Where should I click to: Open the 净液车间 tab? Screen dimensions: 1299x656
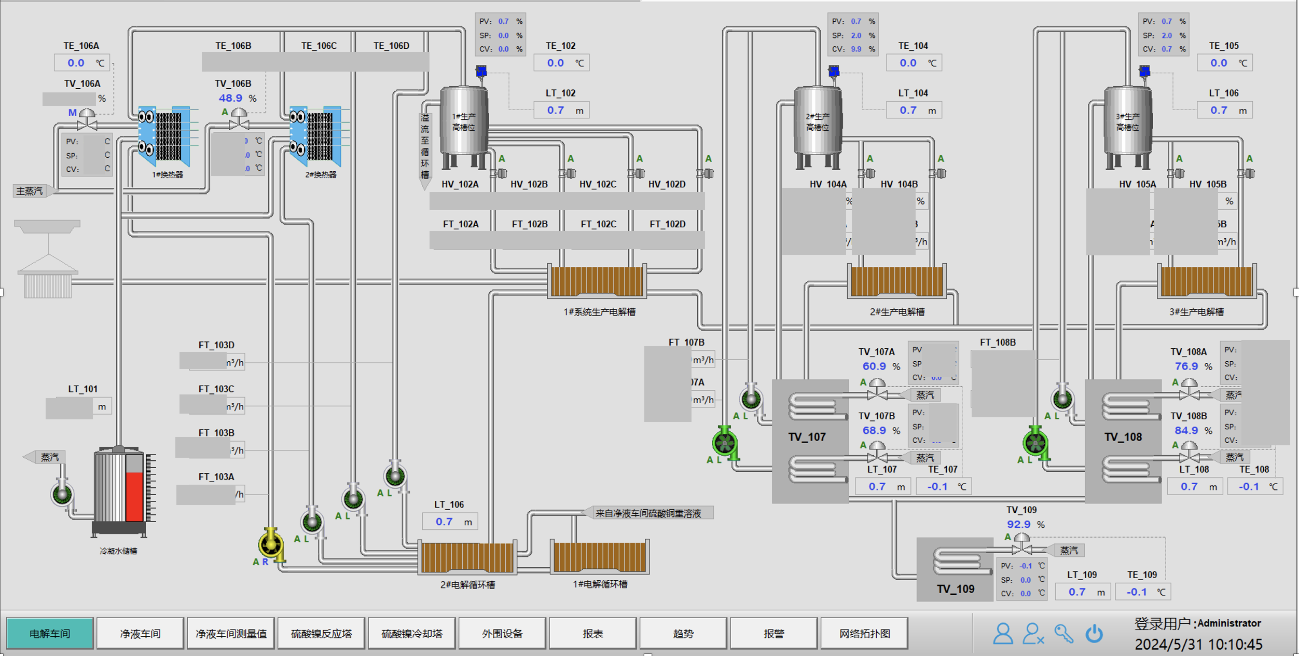click(140, 634)
